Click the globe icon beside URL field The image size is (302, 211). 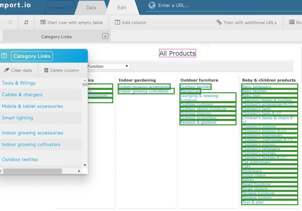tap(152, 5)
